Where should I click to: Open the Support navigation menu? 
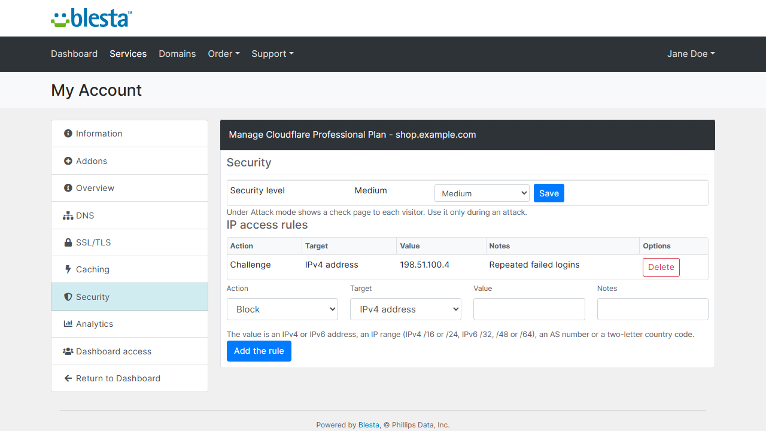[x=272, y=54]
